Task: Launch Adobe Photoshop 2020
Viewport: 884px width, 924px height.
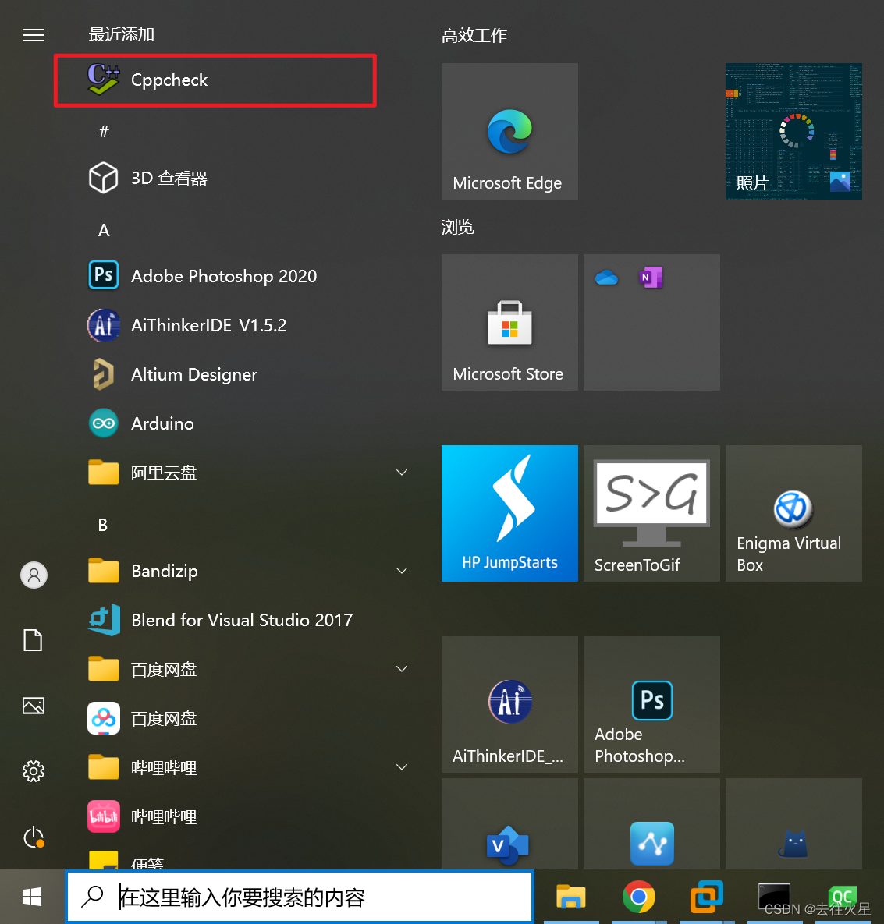Action: (224, 275)
